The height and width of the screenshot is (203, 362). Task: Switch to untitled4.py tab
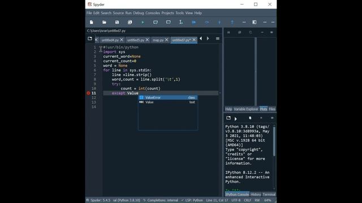(x=110, y=40)
